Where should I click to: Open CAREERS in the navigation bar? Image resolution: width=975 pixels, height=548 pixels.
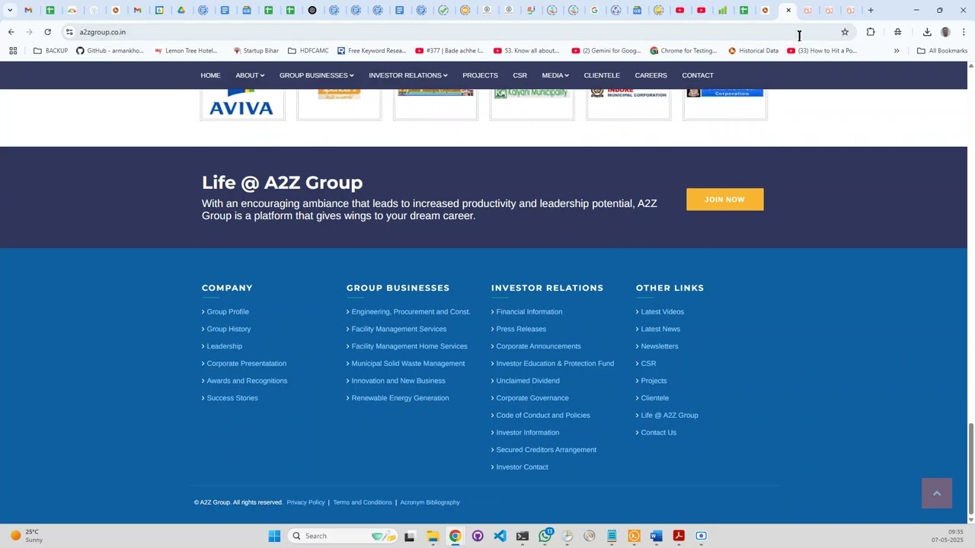pyautogui.click(x=651, y=75)
